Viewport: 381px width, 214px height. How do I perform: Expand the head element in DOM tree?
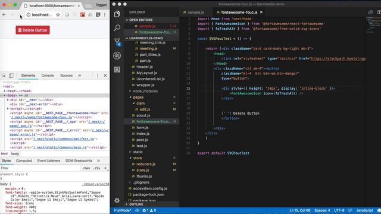(5, 91)
